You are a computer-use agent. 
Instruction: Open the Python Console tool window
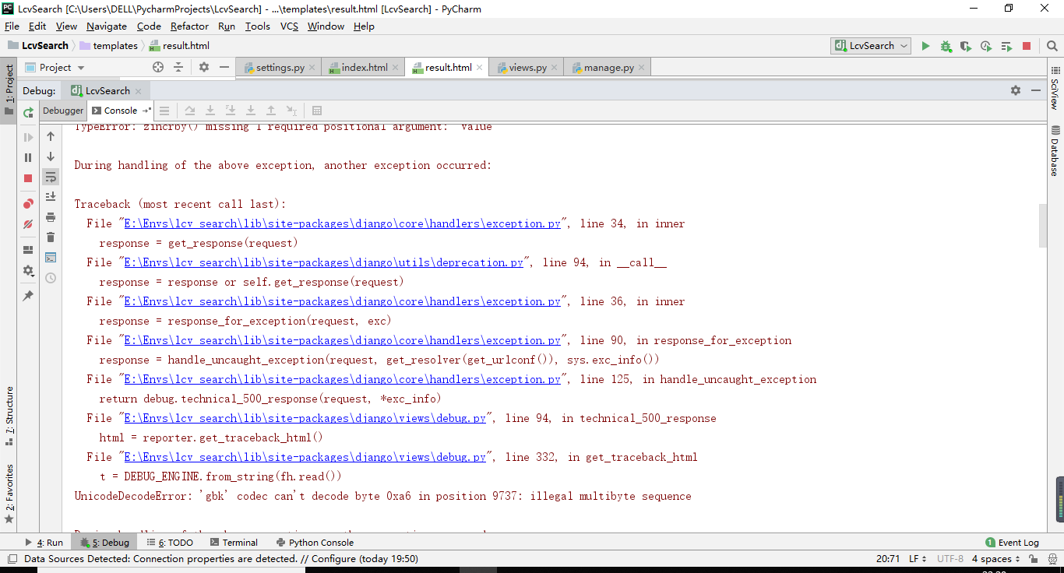click(315, 543)
